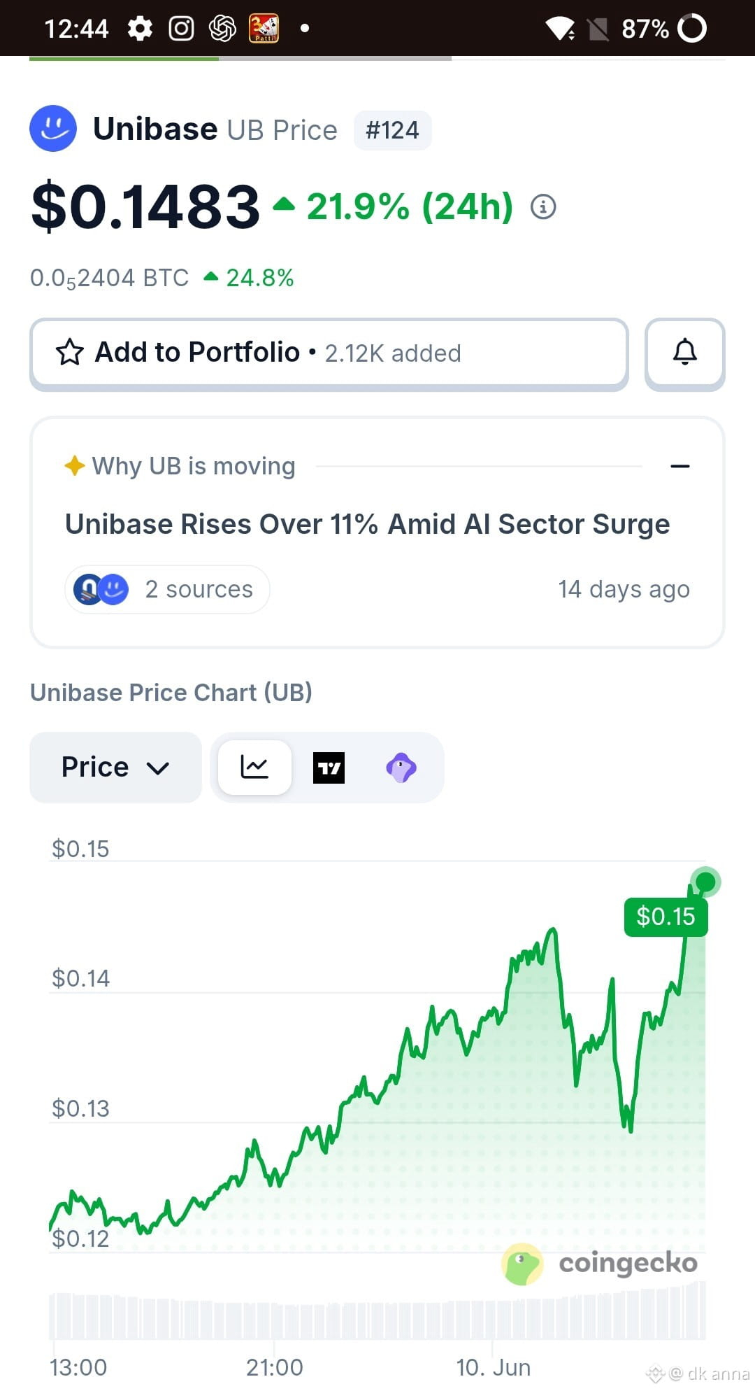Tap the Instagram notification icon
This screenshot has width=755, height=1391.
181,29
